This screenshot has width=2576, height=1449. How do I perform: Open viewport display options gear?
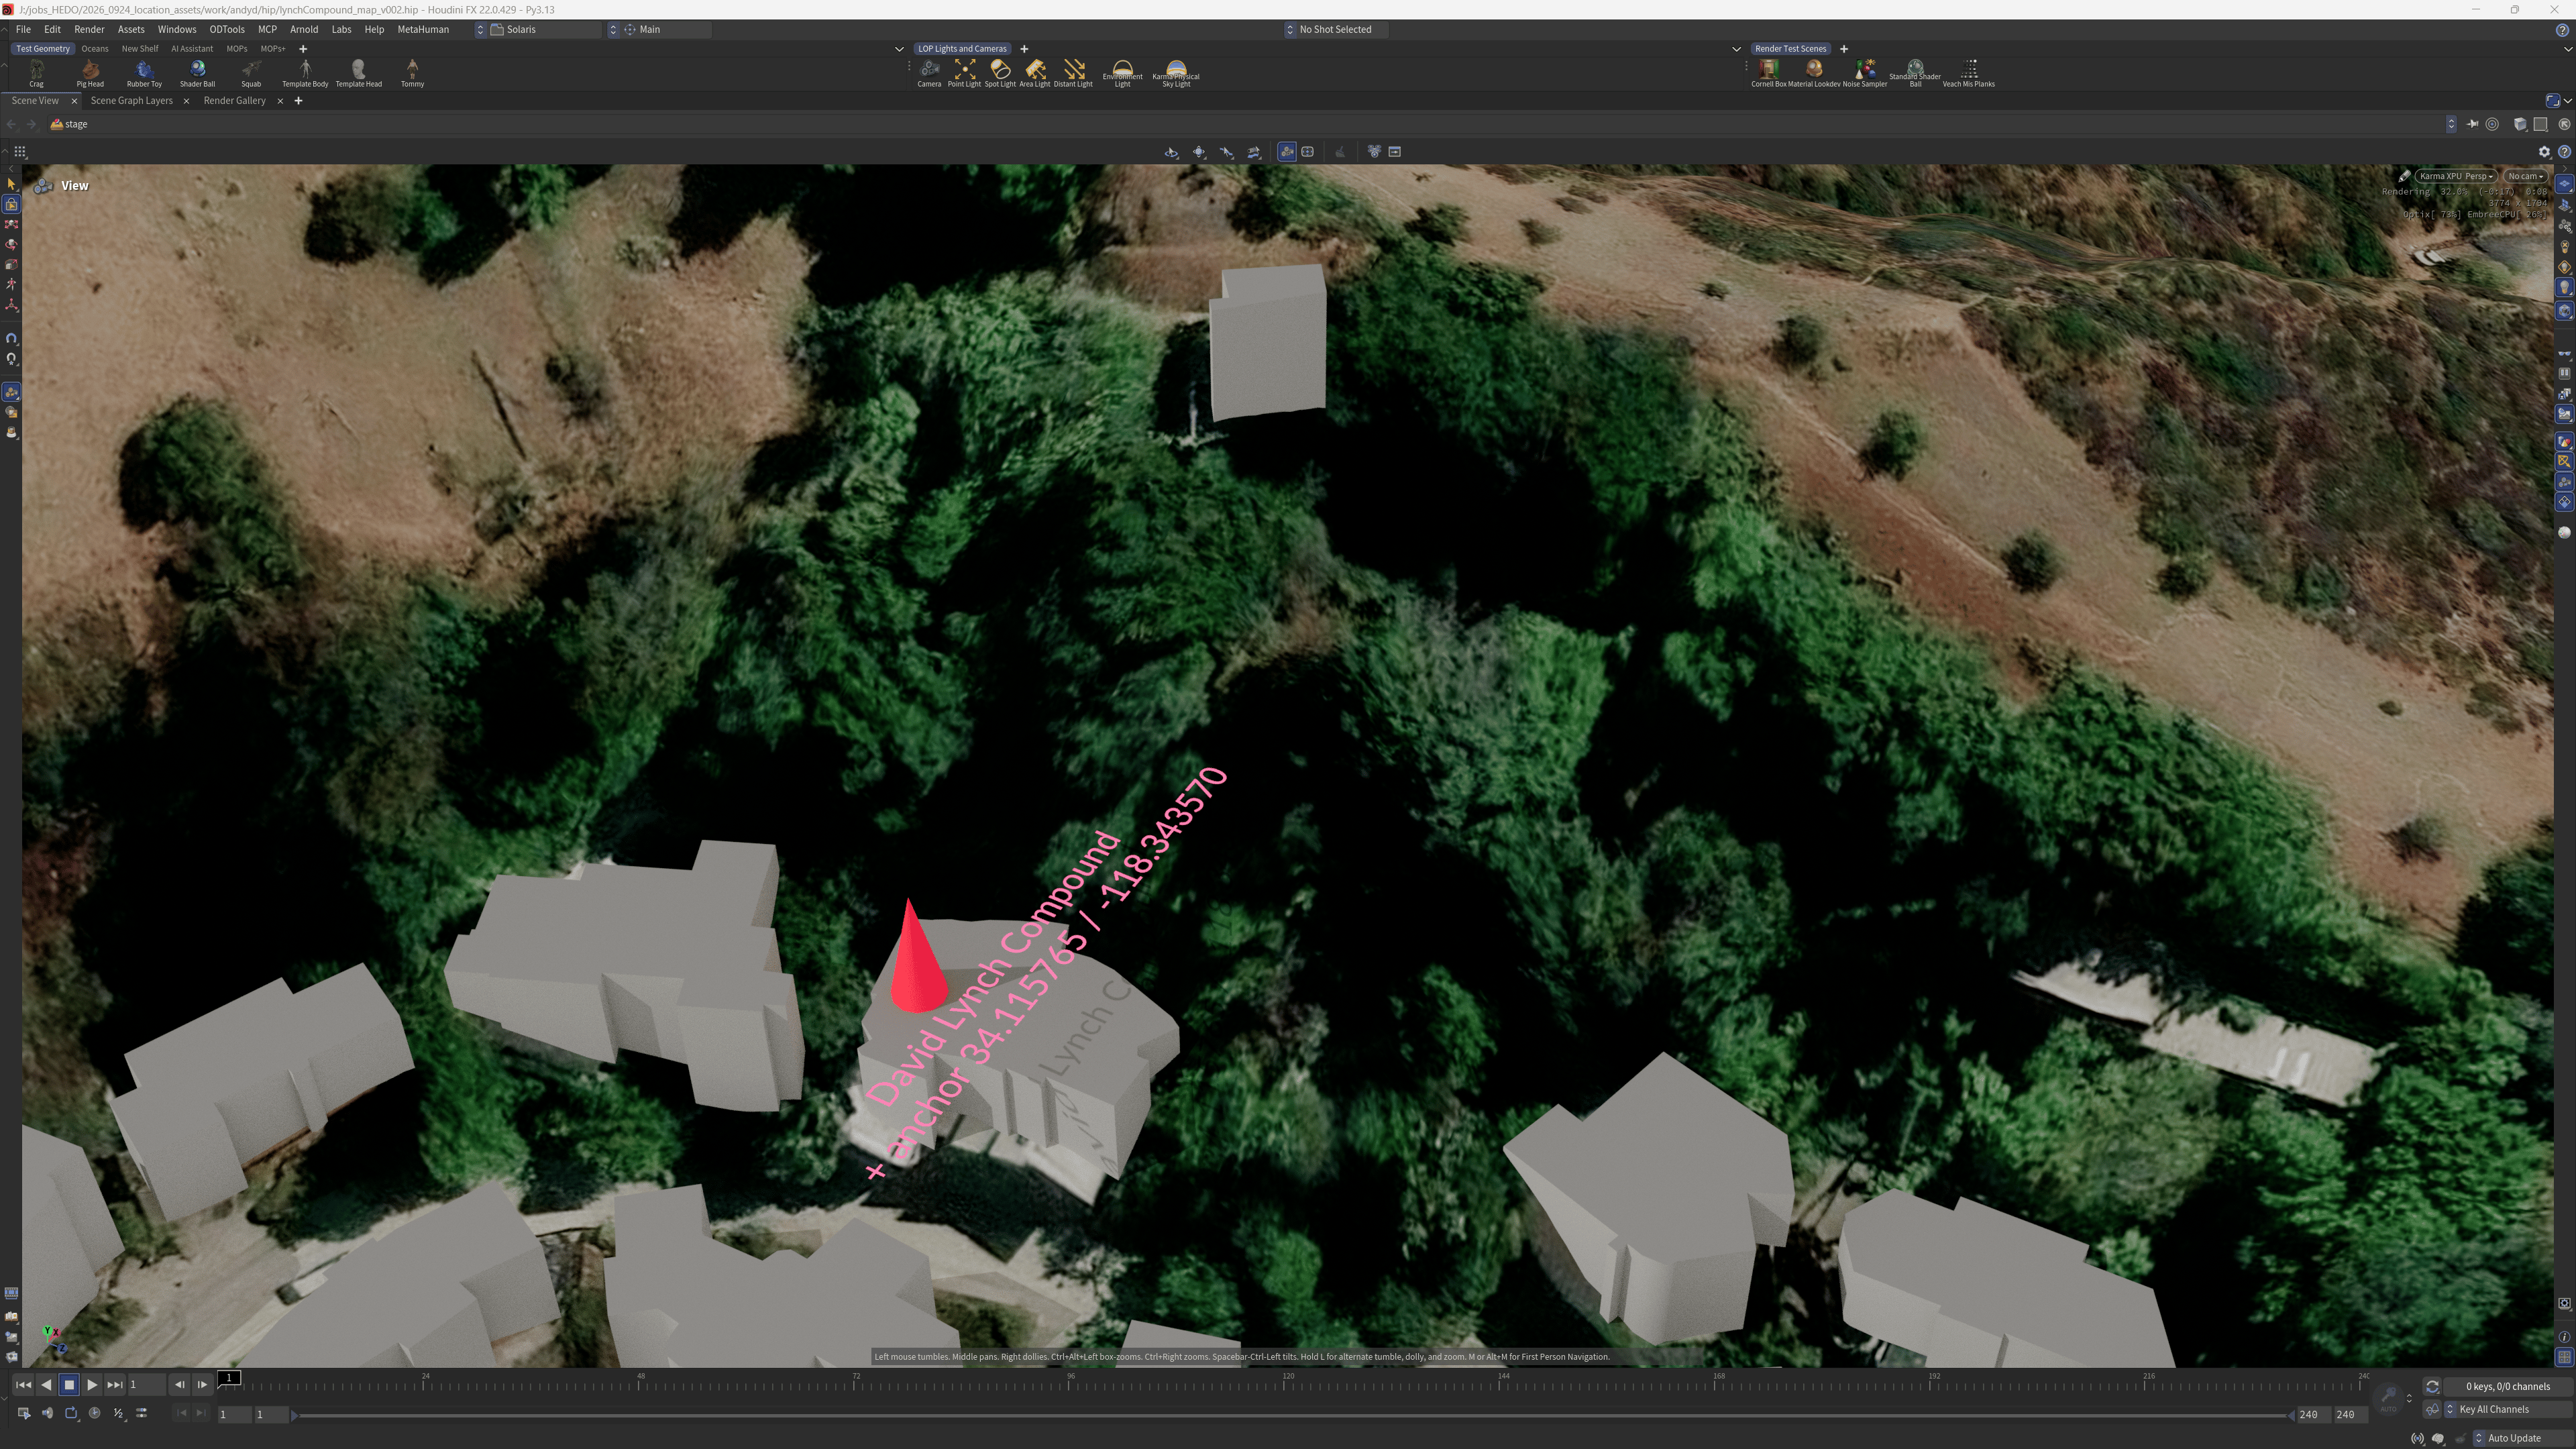pyautogui.click(x=2544, y=152)
